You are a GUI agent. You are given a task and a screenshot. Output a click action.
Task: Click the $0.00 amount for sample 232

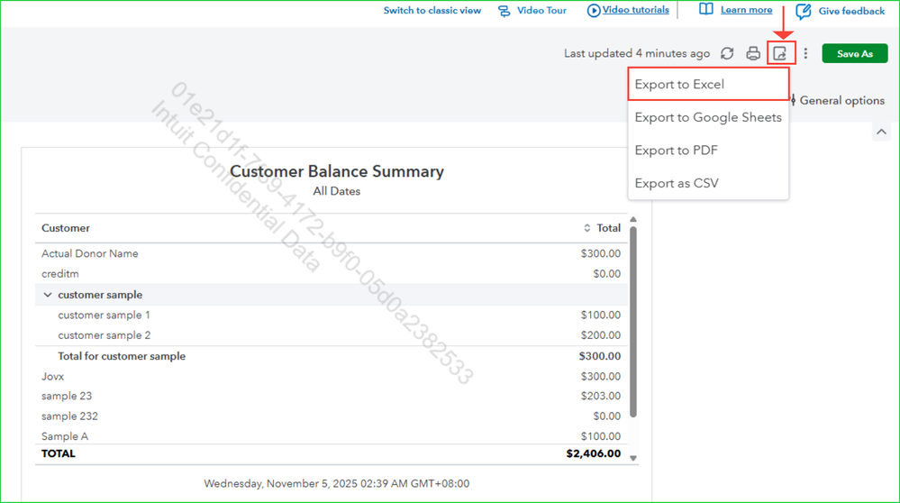pyautogui.click(x=606, y=416)
